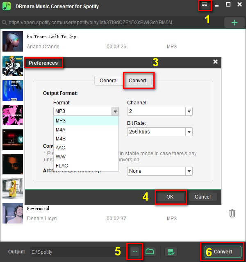Select the Nevermind track title
The image size is (246, 262).
38,208
